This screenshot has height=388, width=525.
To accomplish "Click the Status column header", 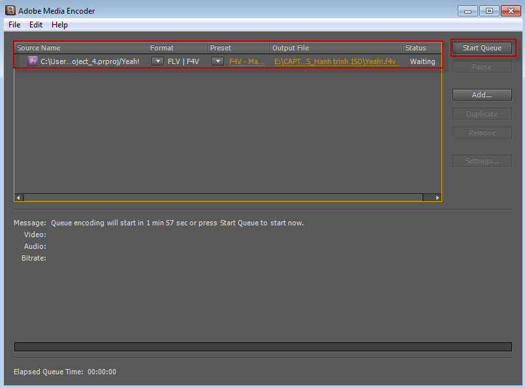I will pyautogui.click(x=422, y=48).
